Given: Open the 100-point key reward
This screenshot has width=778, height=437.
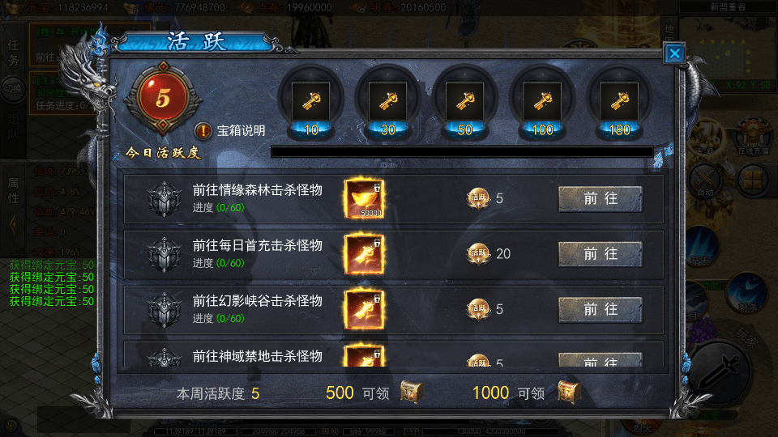Looking at the screenshot, I should [x=542, y=102].
